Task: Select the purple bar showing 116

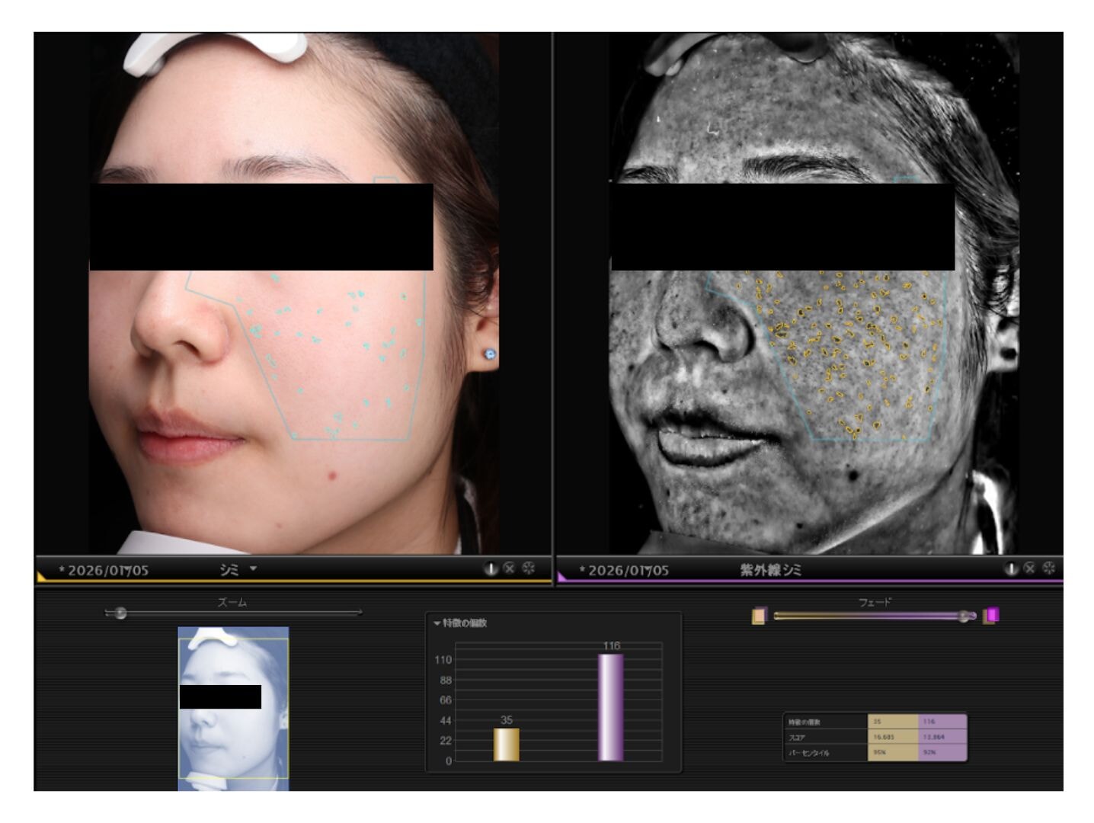Action: (x=610, y=706)
